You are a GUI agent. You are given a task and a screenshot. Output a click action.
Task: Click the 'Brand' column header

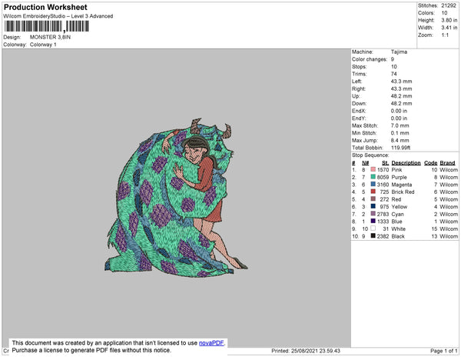click(x=447, y=163)
